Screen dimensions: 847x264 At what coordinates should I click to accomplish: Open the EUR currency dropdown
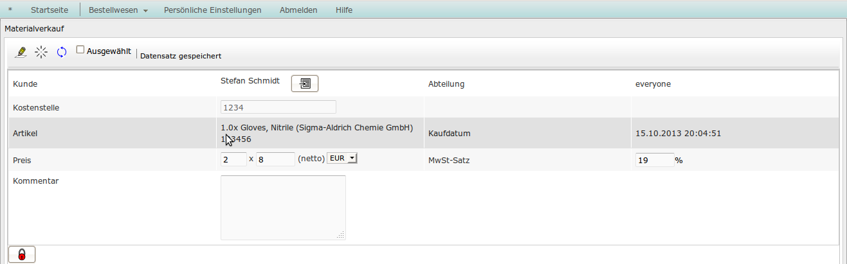[x=342, y=158]
